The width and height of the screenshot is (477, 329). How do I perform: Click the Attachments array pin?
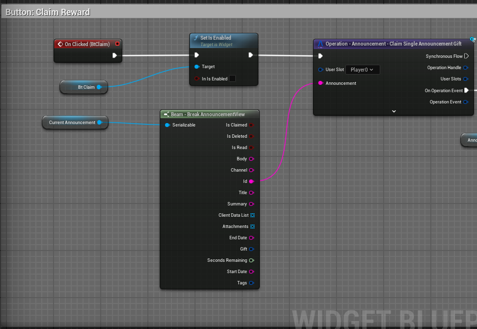[253, 227]
